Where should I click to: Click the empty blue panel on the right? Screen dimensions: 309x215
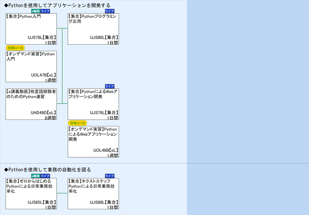(x=248, y=107)
